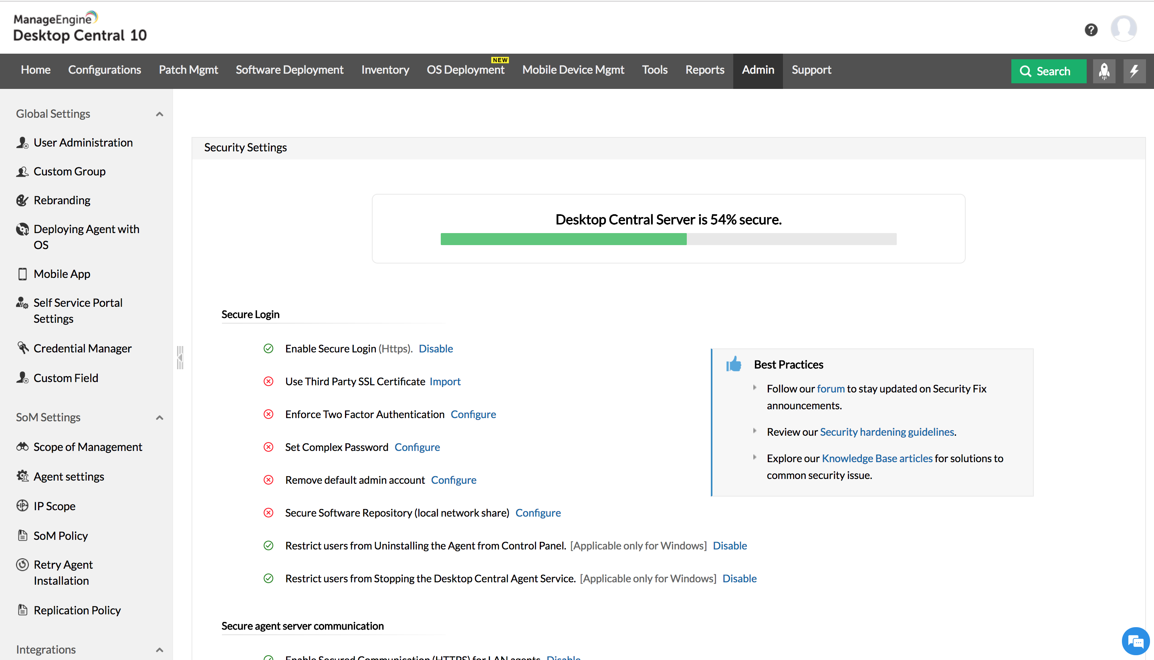Disable Secure Login (Https)
The height and width of the screenshot is (660, 1154).
(x=435, y=348)
